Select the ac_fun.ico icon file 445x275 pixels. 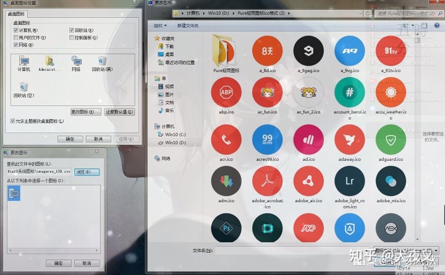pos(268,92)
